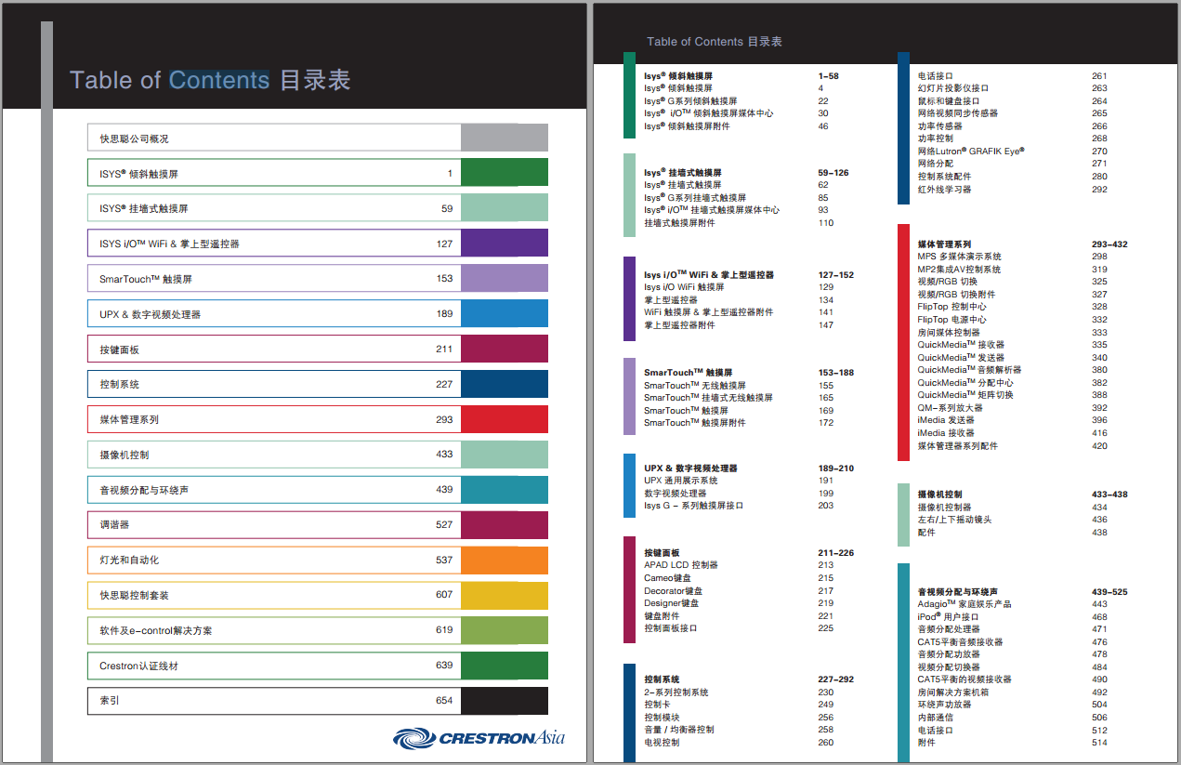Screen dimensions: 1181x765
Task: Go to iPod 用户接口 entry
Action: [948, 617]
